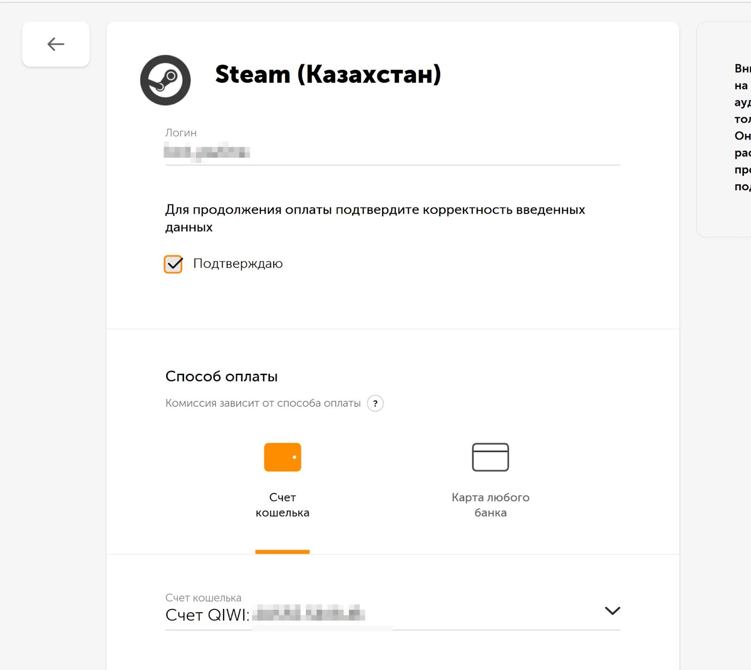This screenshot has width=751, height=670.
Task: Expand the QIWI wallet account chevron
Action: [x=613, y=610]
